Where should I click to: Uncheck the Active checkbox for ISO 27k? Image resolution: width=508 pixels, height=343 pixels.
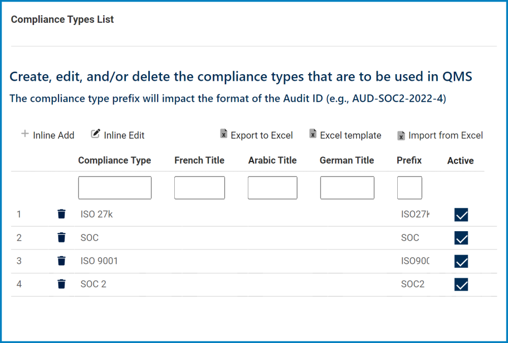[461, 215]
